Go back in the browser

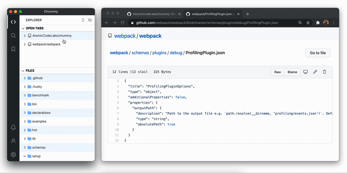tap(107, 23)
